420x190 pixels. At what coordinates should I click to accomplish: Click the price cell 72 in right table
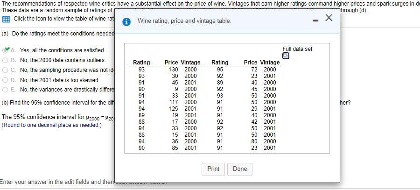click(254, 70)
